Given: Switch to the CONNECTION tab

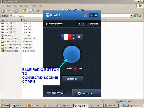Looking at the screenshot, I should (58, 93).
